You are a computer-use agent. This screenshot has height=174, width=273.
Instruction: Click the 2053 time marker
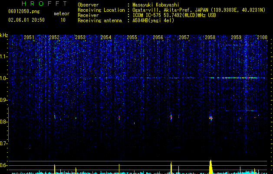tap(80, 37)
